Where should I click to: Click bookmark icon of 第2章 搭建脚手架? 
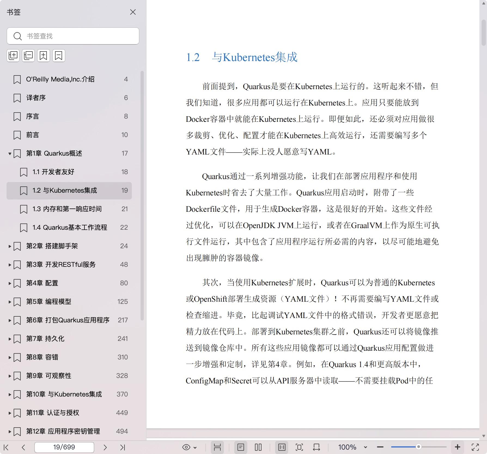click(x=17, y=246)
